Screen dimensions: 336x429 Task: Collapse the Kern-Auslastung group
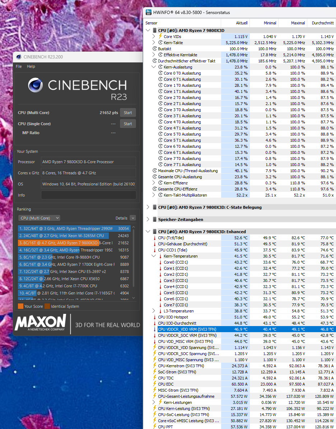154,67
